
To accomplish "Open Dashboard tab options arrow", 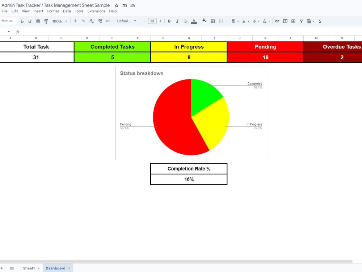I will coord(69,268).
